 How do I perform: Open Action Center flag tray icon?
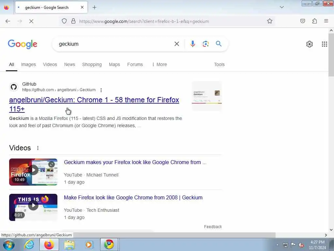pyautogui.click(x=293, y=244)
